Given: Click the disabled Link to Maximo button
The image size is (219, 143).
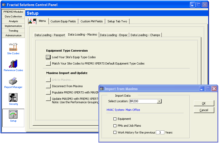Looking at the screenshot, I should click(x=48, y=80).
